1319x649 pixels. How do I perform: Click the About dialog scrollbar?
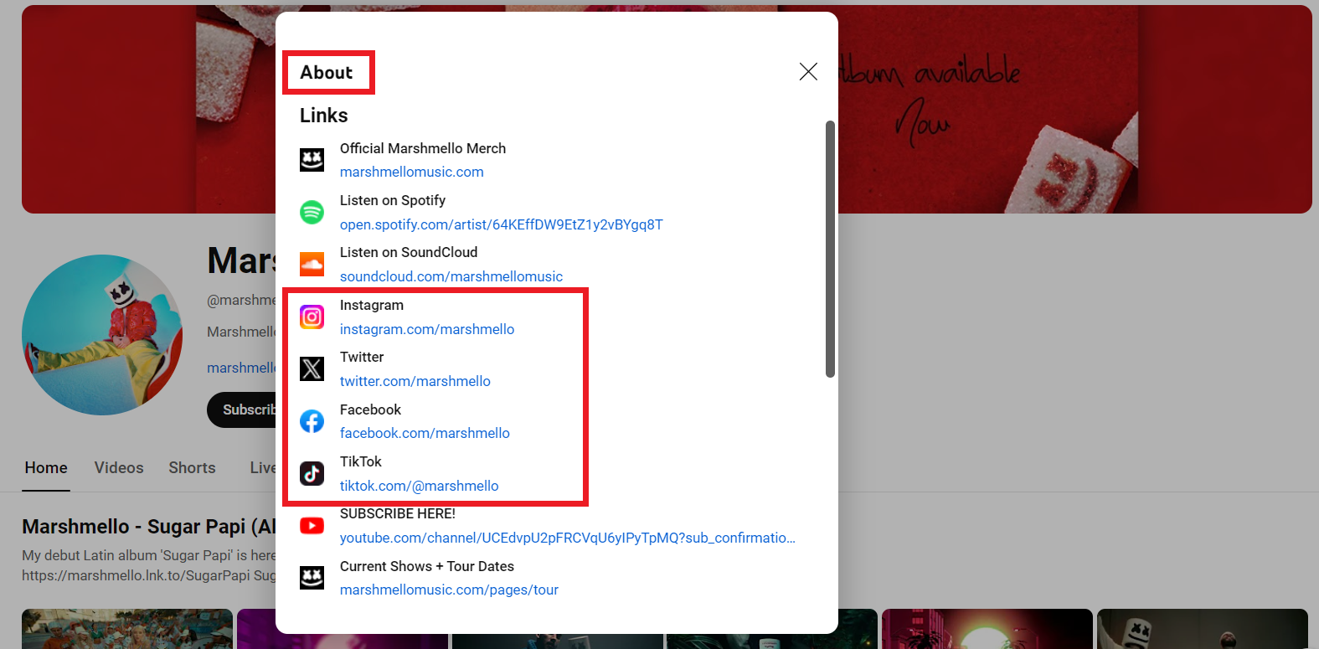pos(830,249)
